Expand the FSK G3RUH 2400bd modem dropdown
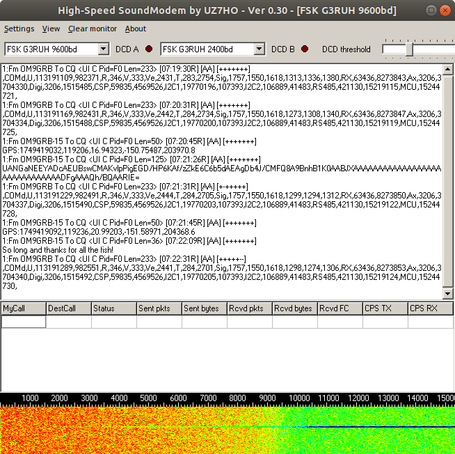The width and height of the screenshot is (455, 454). pos(260,49)
